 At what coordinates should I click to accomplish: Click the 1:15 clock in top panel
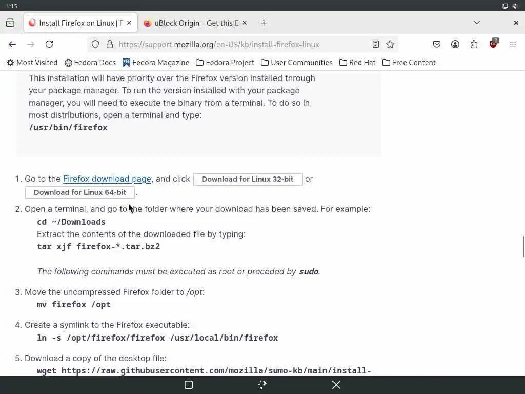pos(12,6)
